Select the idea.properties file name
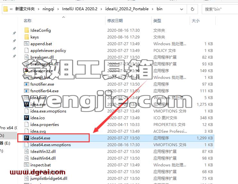The image size is (238, 184). [x=45, y=124]
